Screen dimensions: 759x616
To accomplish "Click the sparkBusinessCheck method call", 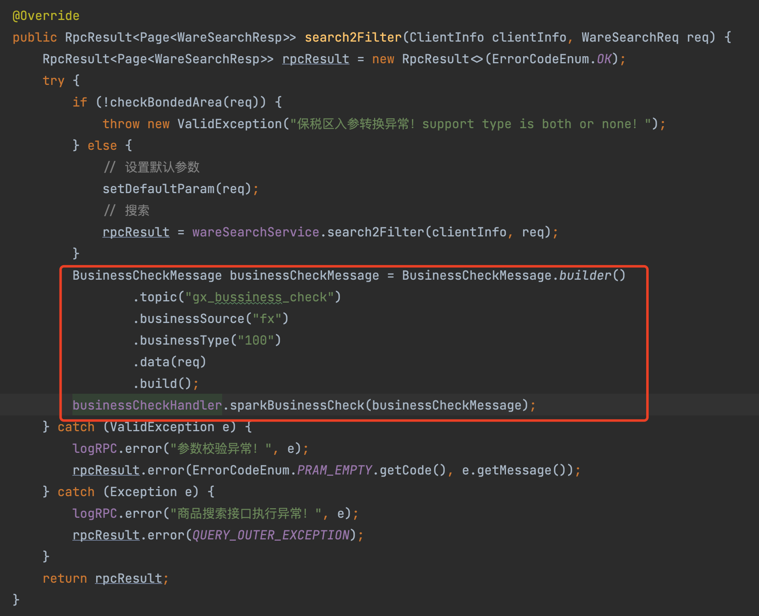I will point(297,405).
